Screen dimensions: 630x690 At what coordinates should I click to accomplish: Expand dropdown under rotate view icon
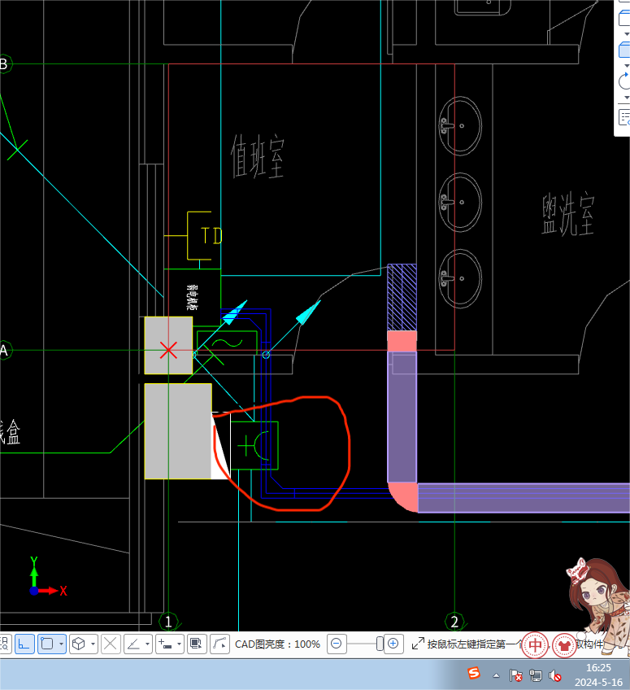627,98
